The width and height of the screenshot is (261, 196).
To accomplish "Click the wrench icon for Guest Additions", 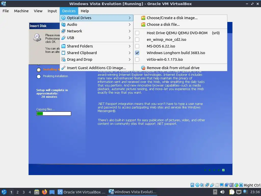I will click(63, 68).
